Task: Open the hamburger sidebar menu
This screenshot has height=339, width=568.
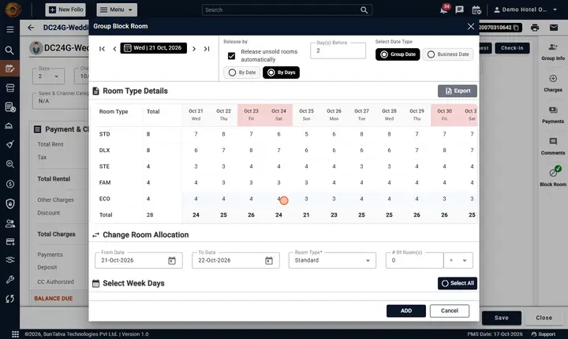Action: (x=10, y=29)
